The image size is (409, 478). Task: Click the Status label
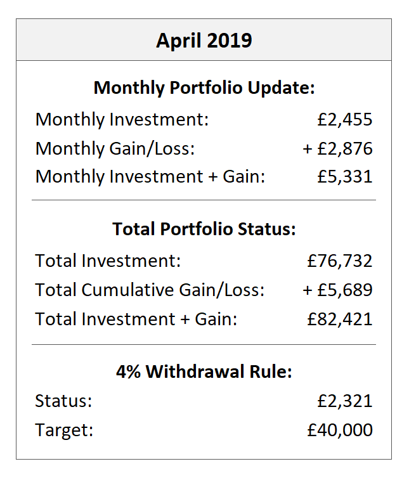(x=63, y=401)
